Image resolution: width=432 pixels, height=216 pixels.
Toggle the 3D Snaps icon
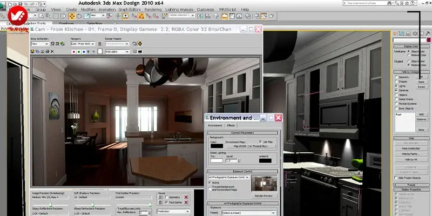tap(134, 16)
